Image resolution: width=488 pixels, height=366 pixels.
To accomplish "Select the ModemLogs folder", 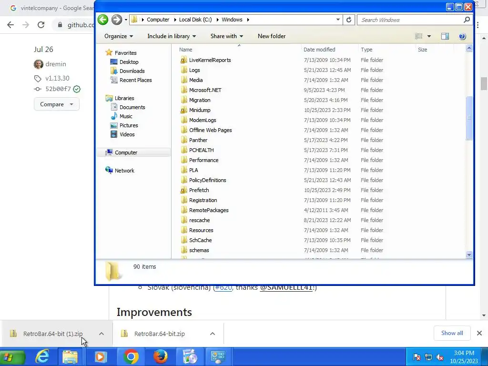I will coord(202,120).
